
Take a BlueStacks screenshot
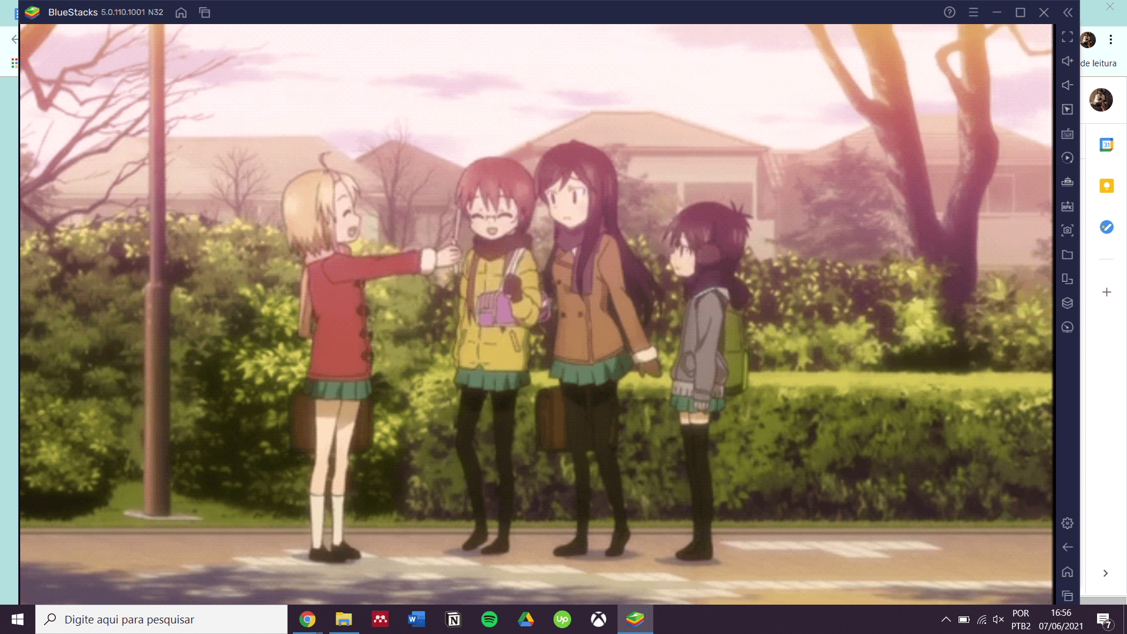1068,230
